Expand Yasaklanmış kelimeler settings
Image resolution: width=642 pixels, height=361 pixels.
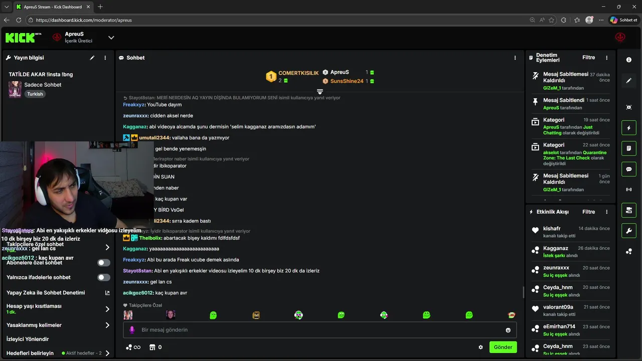point(107,325)
